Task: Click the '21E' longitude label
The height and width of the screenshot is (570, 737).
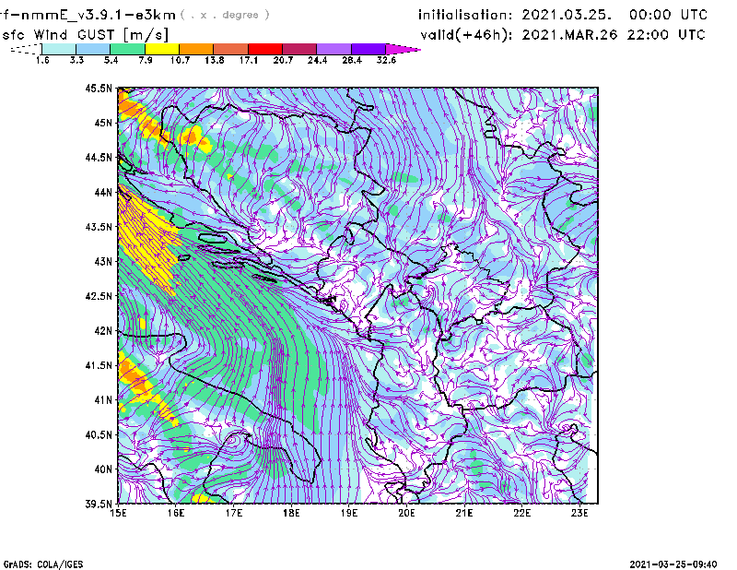Action: click(x=464, y=513)
